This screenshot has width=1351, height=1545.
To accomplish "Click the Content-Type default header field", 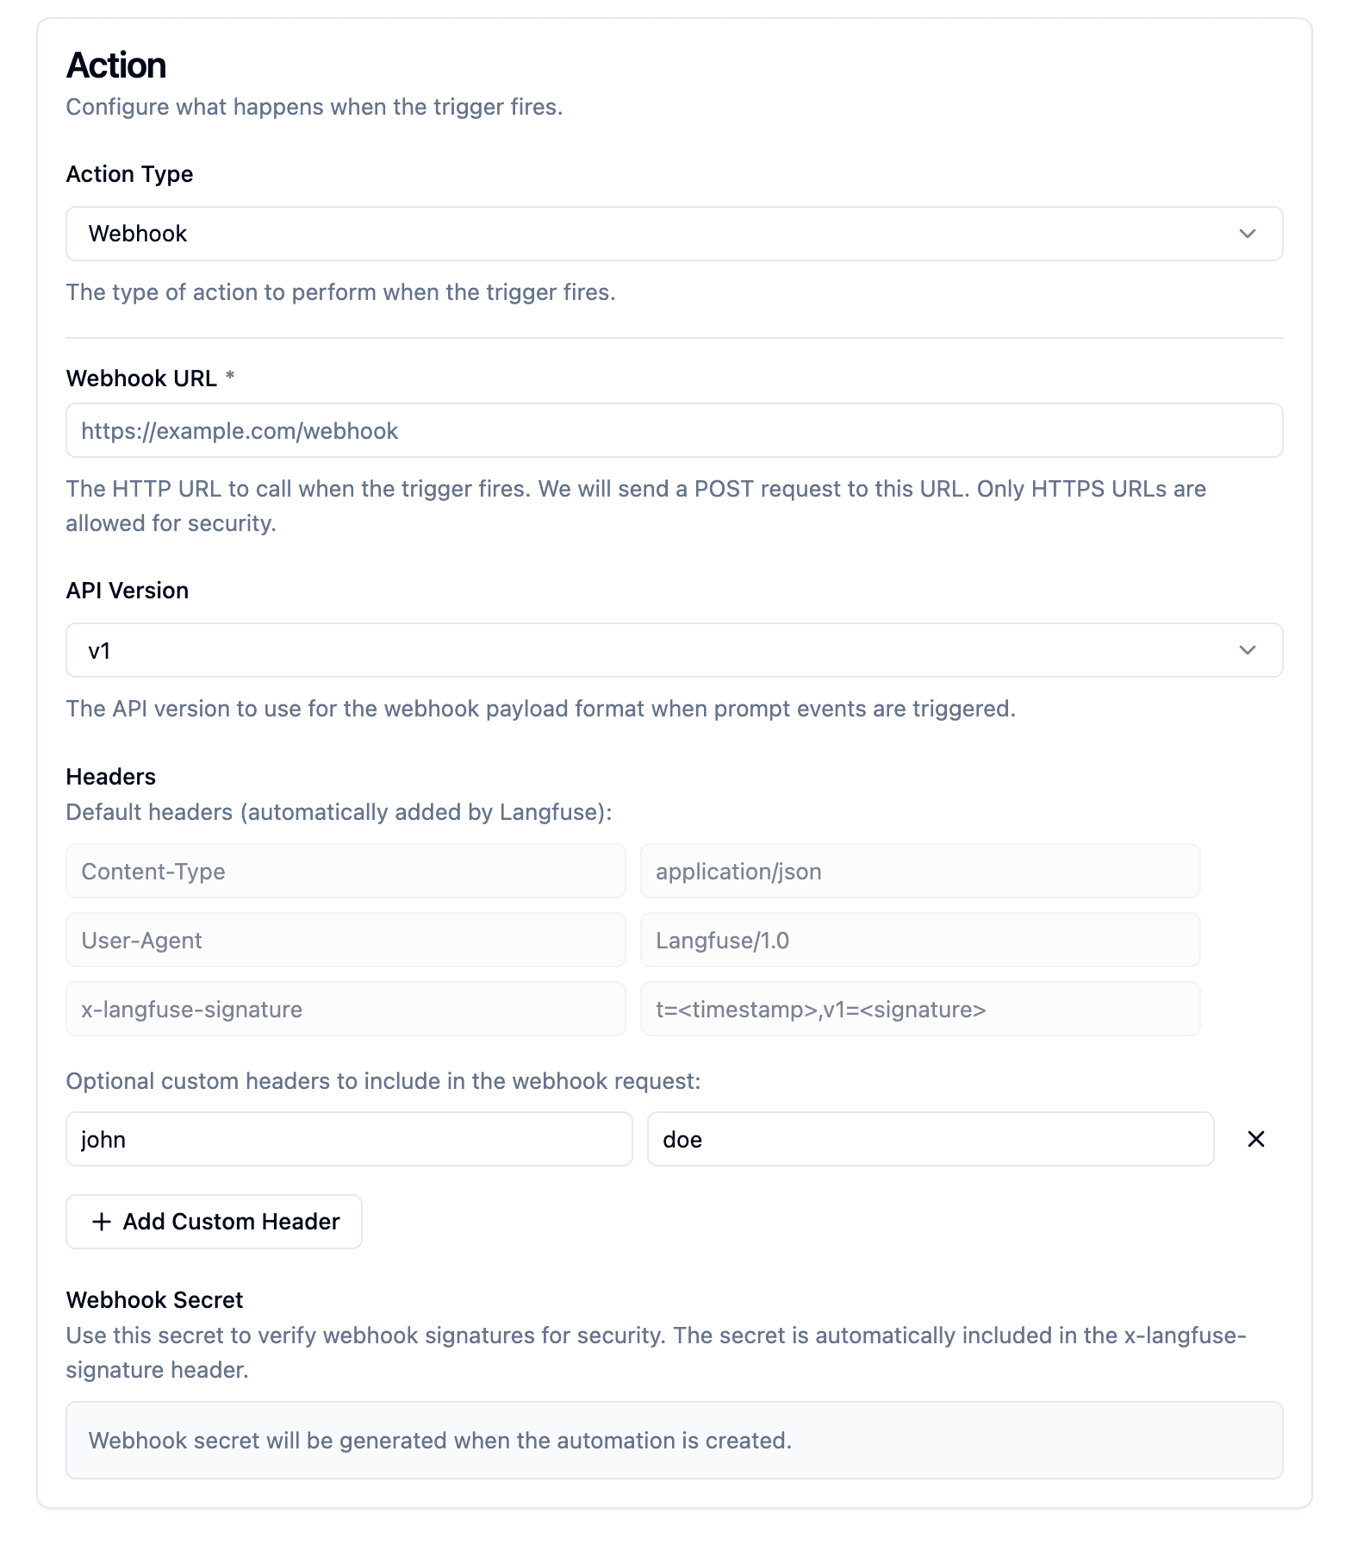I will tap(345, 871).
